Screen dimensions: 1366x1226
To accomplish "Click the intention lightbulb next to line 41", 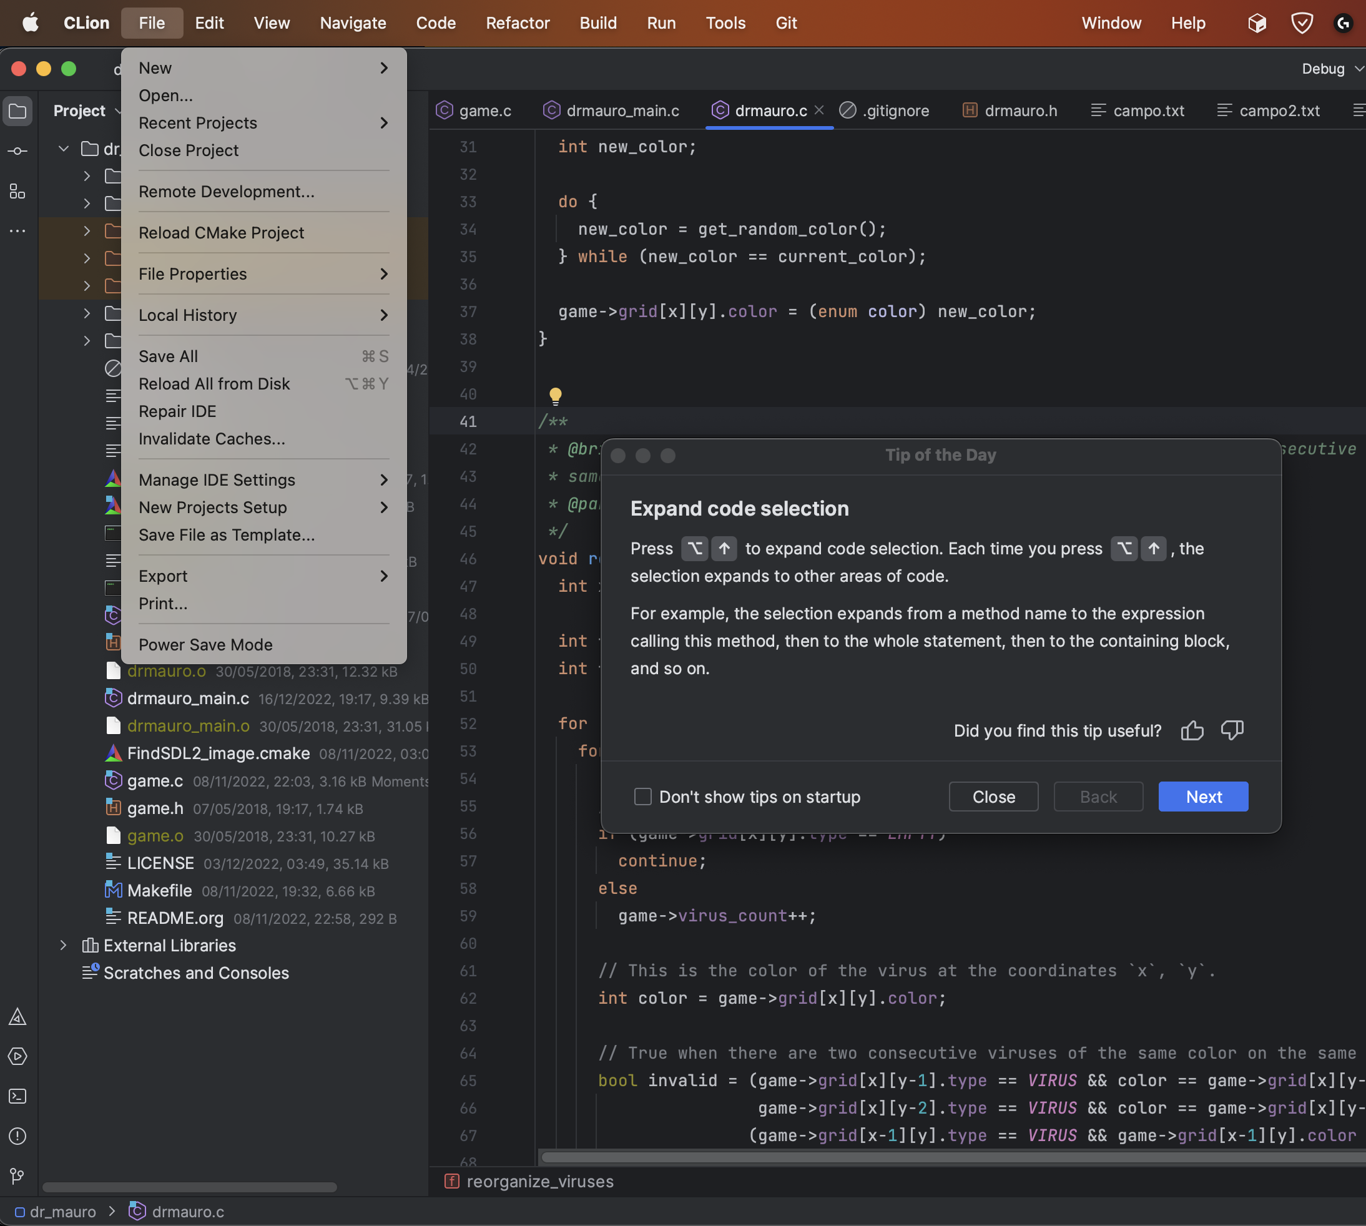I will (x=556, y=395).
